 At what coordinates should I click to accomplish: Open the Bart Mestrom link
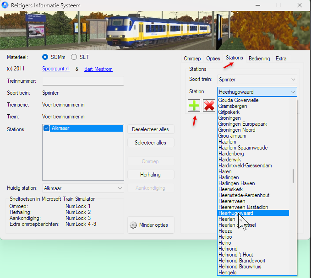tap(98, 69)
